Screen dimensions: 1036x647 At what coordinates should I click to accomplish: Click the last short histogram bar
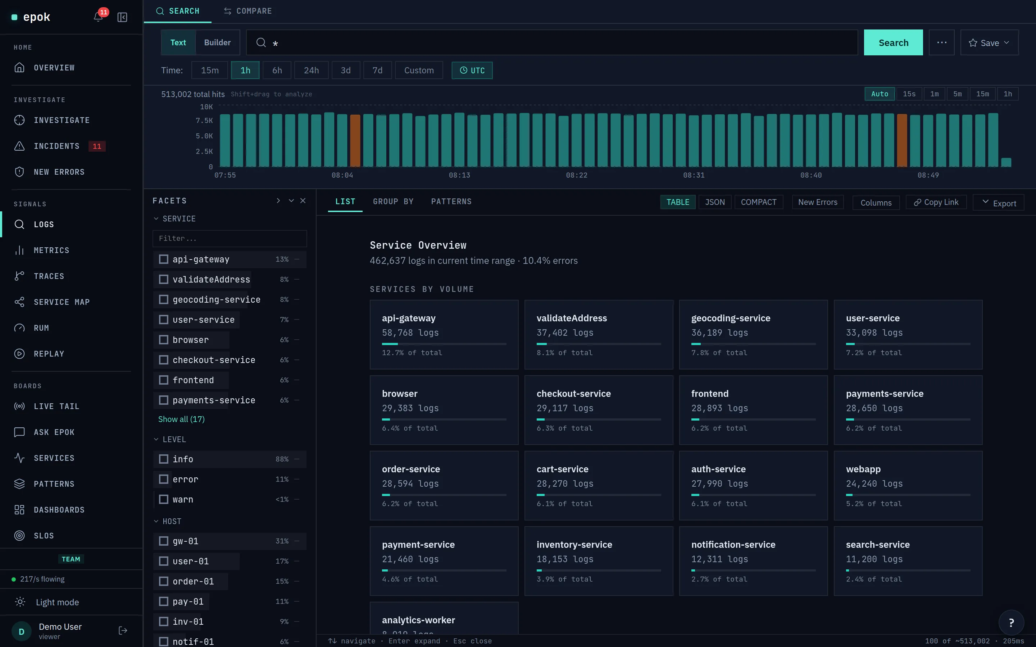coord(1006,162)
